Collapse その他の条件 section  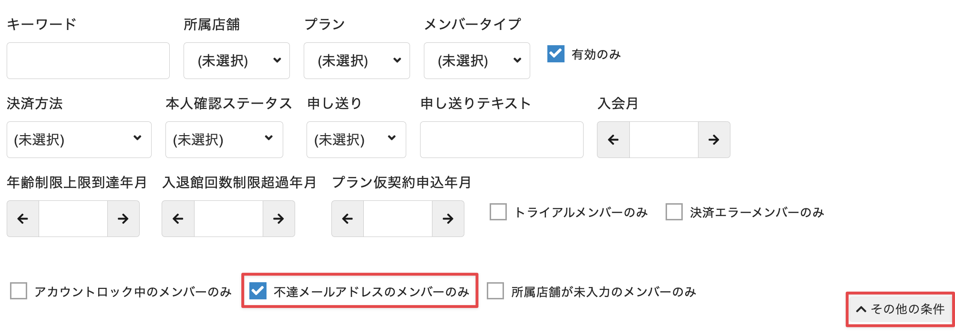900,309
